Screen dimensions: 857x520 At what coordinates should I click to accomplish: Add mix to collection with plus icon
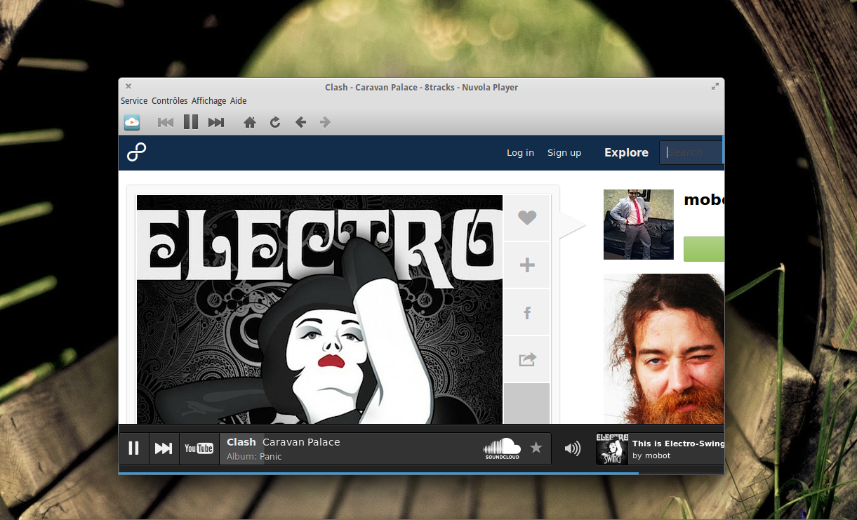click(527, 265)
